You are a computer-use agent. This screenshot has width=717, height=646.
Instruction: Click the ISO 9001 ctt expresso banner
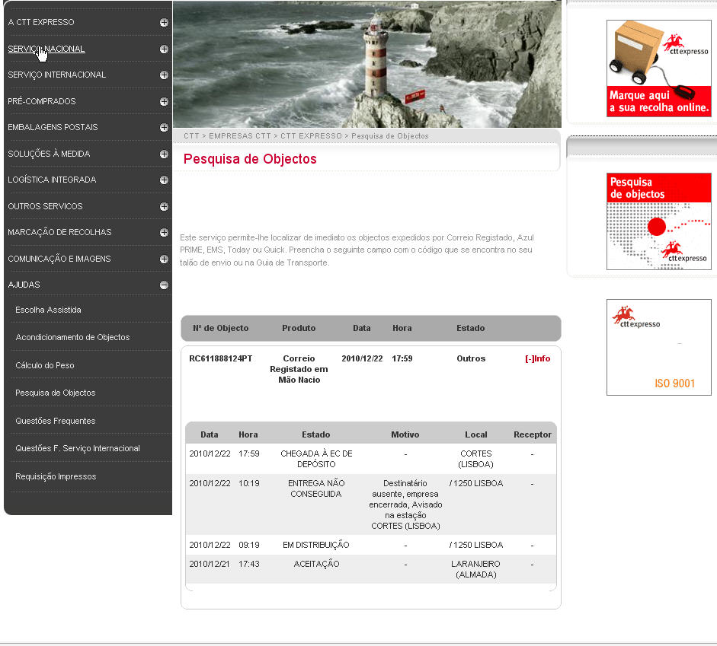tap(658, 348)
